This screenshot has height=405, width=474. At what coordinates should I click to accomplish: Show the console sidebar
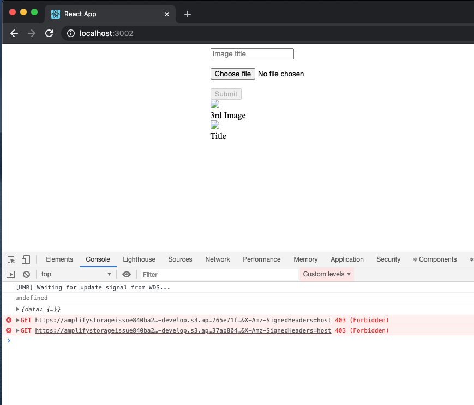[10, 274]
